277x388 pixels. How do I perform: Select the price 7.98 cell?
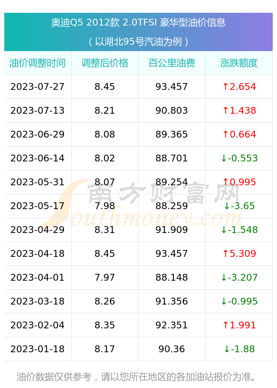(105, 206)
